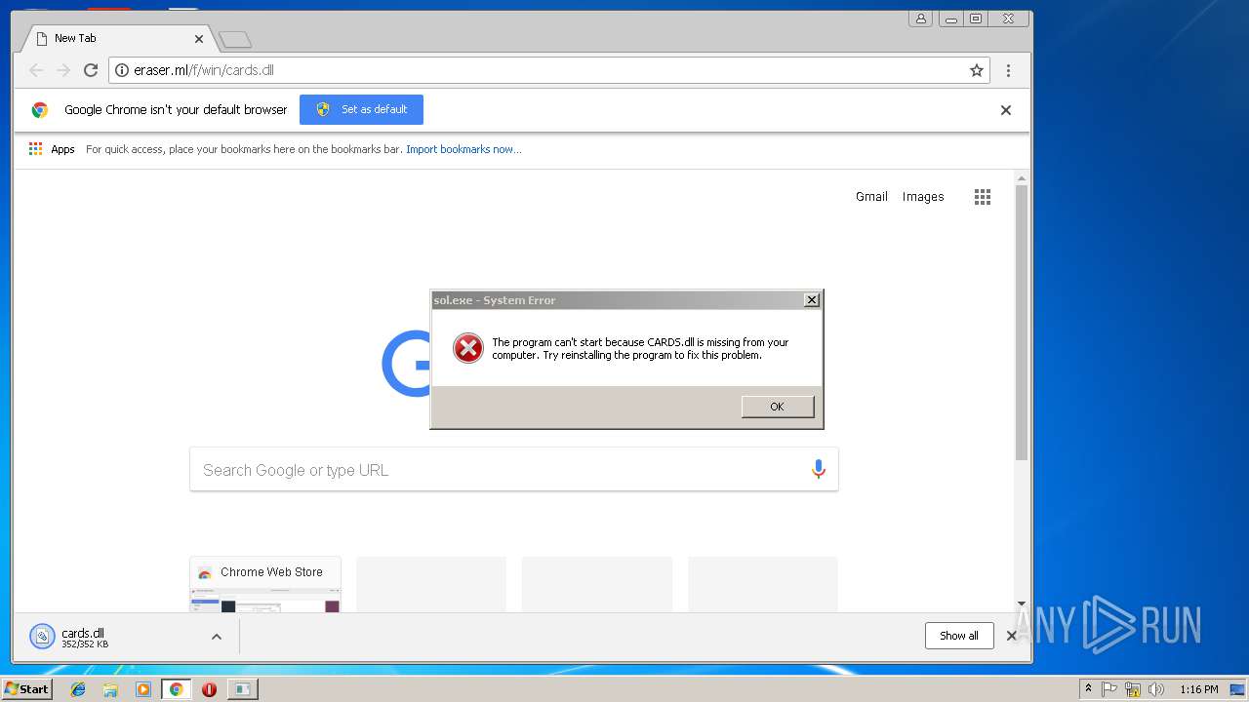Viewport: 1249px width, 702px height.
Task: Open the Opera icon in taskbar
Action: tap(209, 689)
